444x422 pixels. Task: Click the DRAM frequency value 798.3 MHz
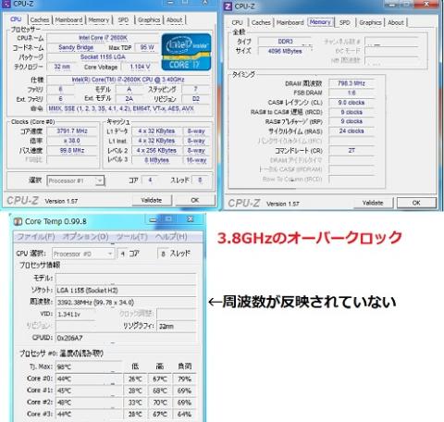pos(351,83)
